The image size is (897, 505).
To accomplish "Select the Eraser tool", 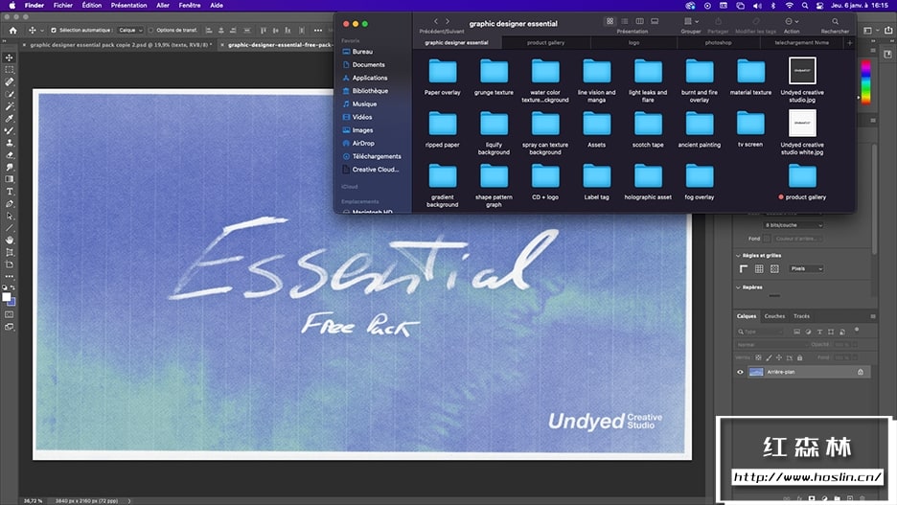I will pos(10,155).
